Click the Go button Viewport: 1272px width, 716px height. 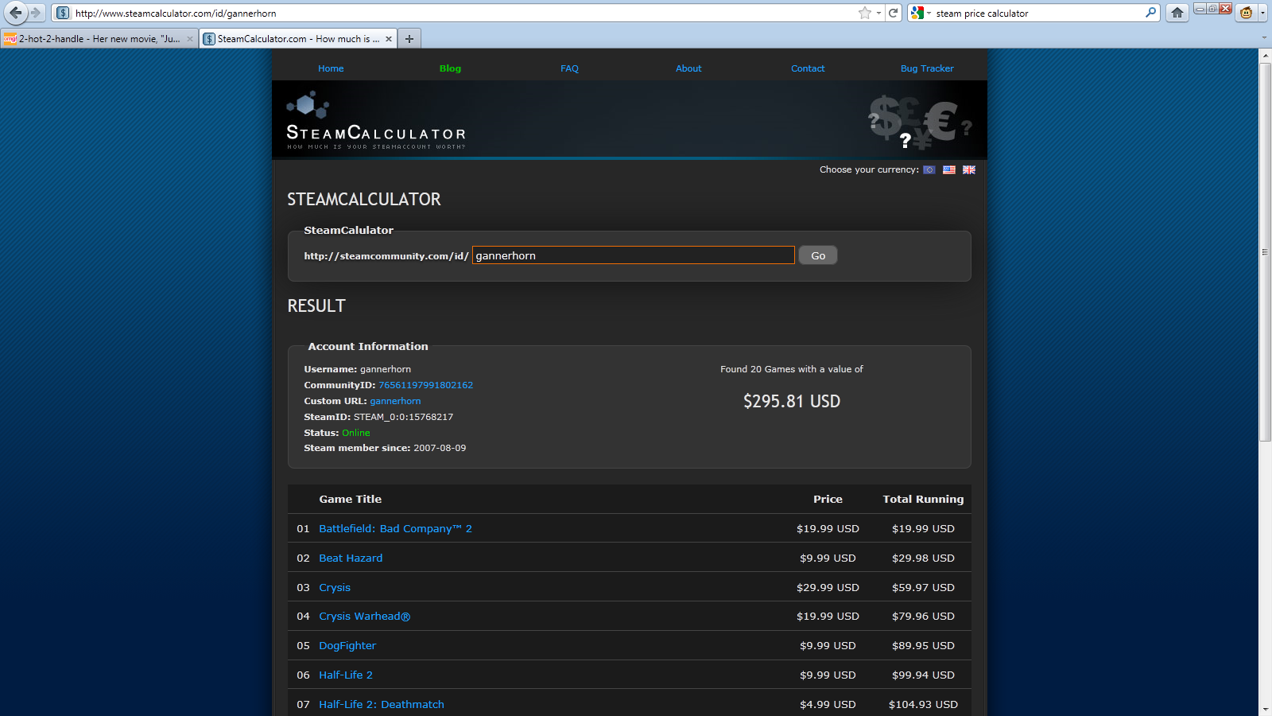818,255
